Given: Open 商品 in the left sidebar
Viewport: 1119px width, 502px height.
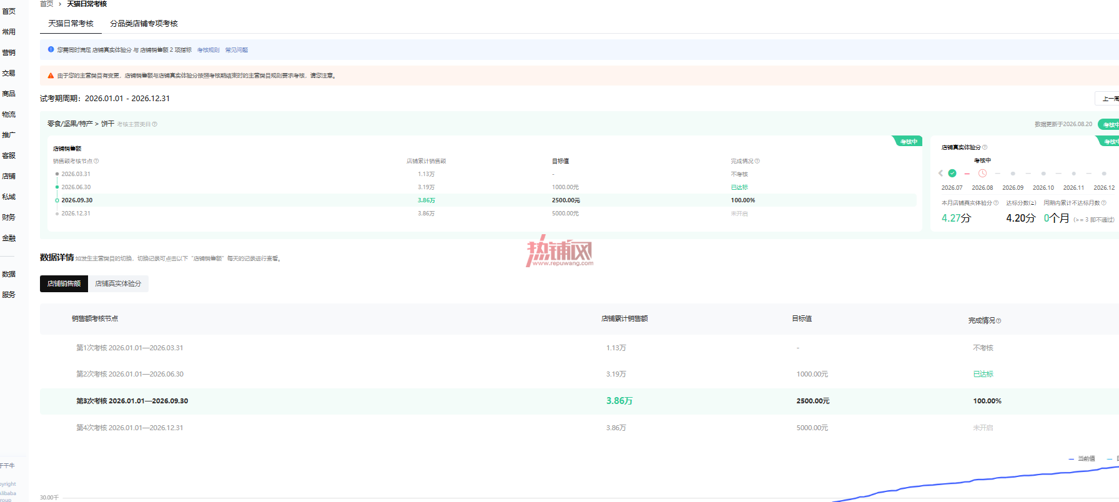Looking at the screenshot, I should (x=9, y=94).
